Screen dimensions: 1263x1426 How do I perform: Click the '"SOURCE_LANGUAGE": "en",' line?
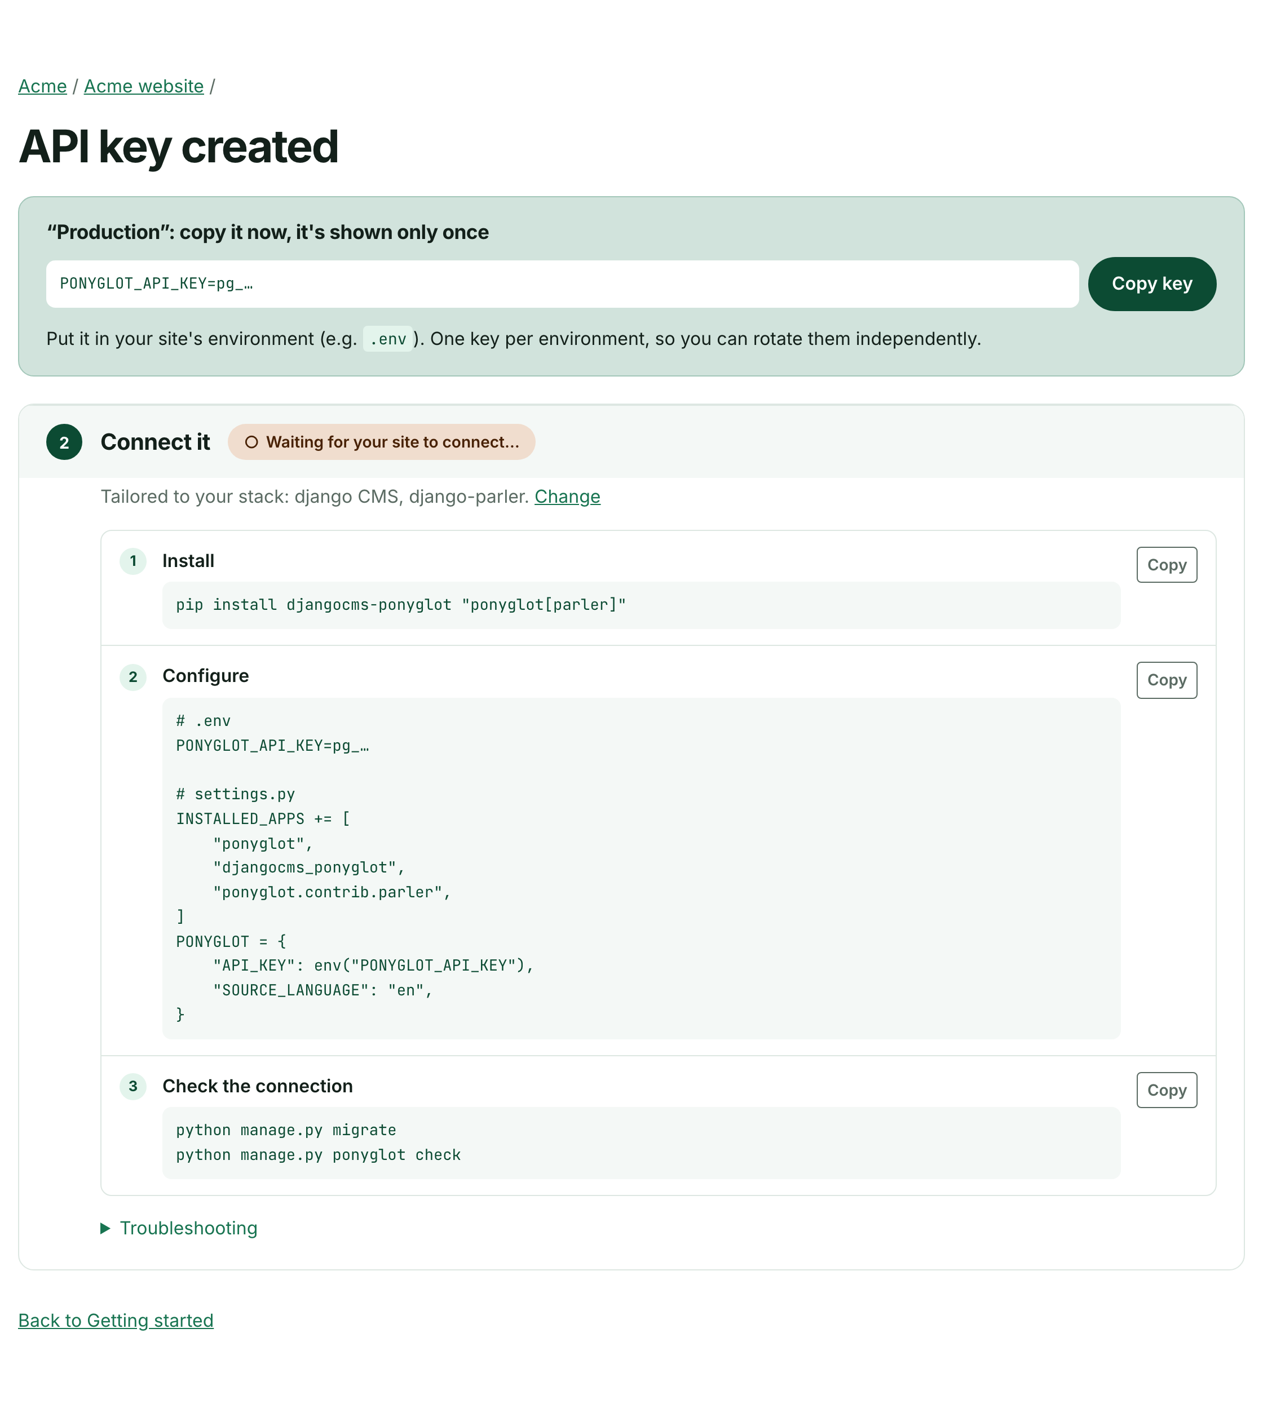click(x=323, y=990)
